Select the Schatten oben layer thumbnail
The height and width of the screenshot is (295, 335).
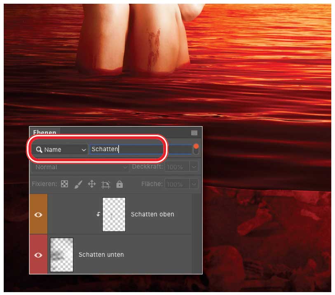pos(114,214)
